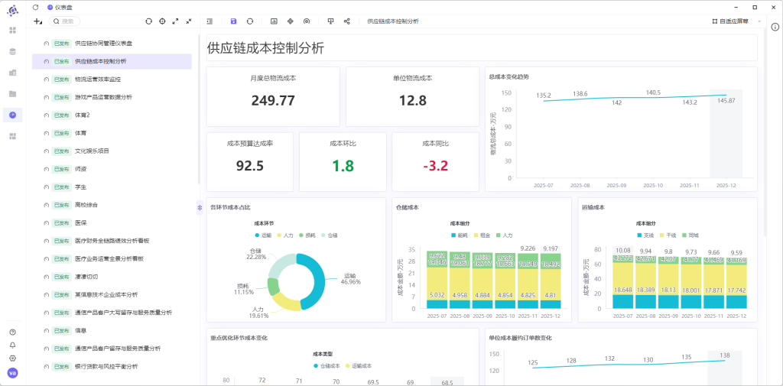Open the apps grid in left sidebar
The height and width of the screenshot is (386, 783).
13,31
